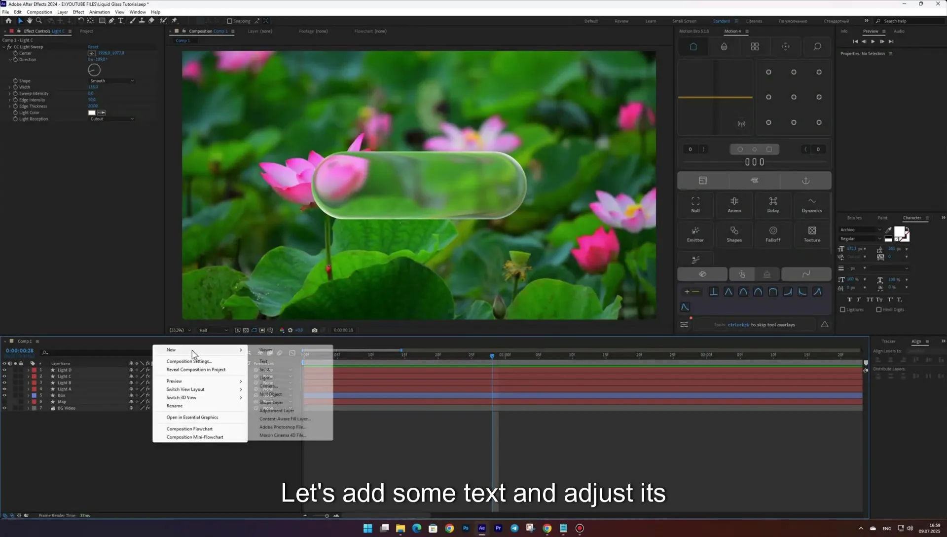Enable the Hindi Digits checkbox
947x537 pixels.
[879, 310]
